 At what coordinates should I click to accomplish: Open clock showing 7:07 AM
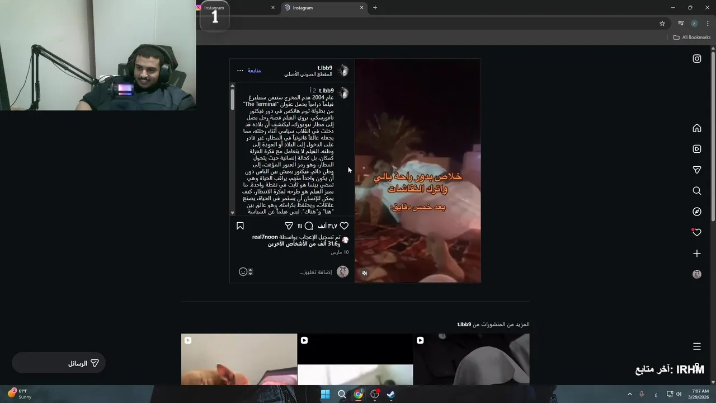[700, 394]
